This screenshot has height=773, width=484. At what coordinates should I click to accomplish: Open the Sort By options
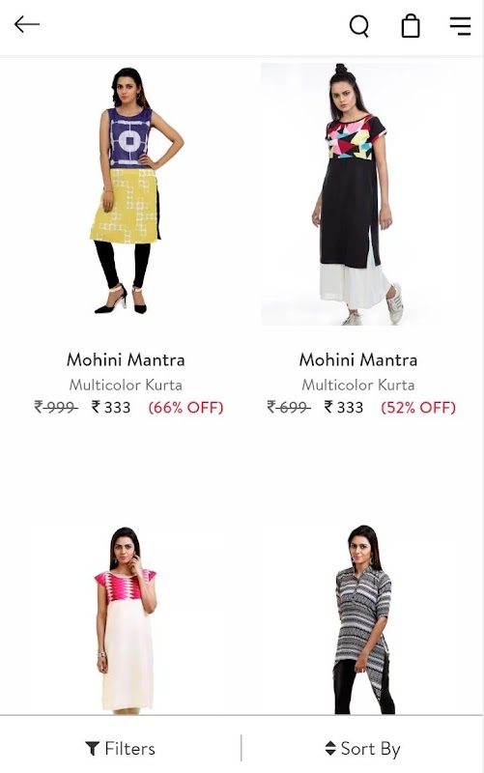tap(362, 748)
